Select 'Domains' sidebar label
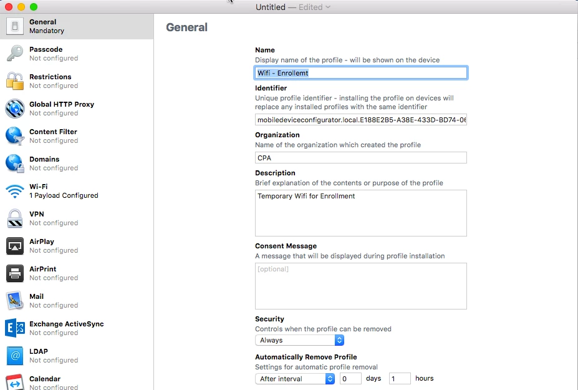This screenshot has width=578, height=390. click(44, 159)
